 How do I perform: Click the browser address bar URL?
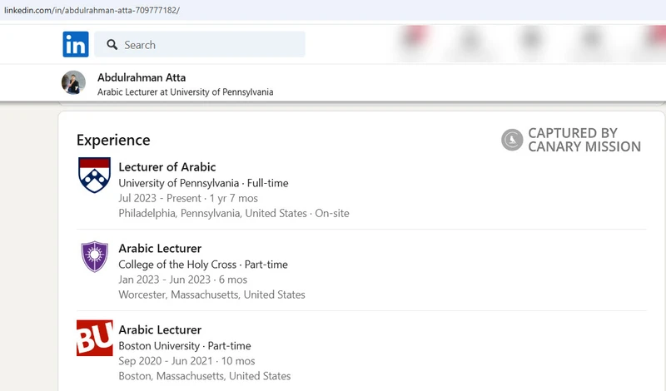(x=92, y=10)
